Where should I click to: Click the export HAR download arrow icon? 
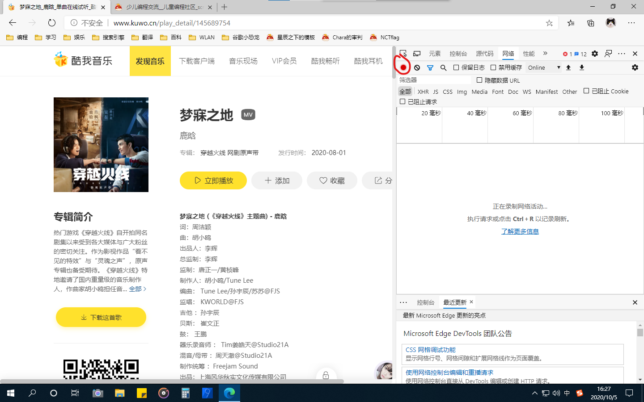(x=582, y=67)
